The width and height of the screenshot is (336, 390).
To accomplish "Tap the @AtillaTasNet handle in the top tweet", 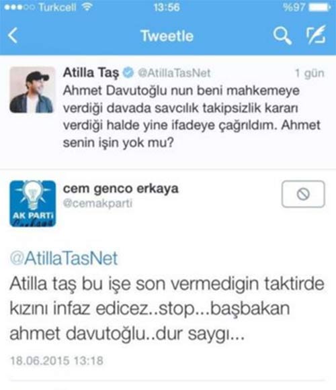I will tap(174, 73).
